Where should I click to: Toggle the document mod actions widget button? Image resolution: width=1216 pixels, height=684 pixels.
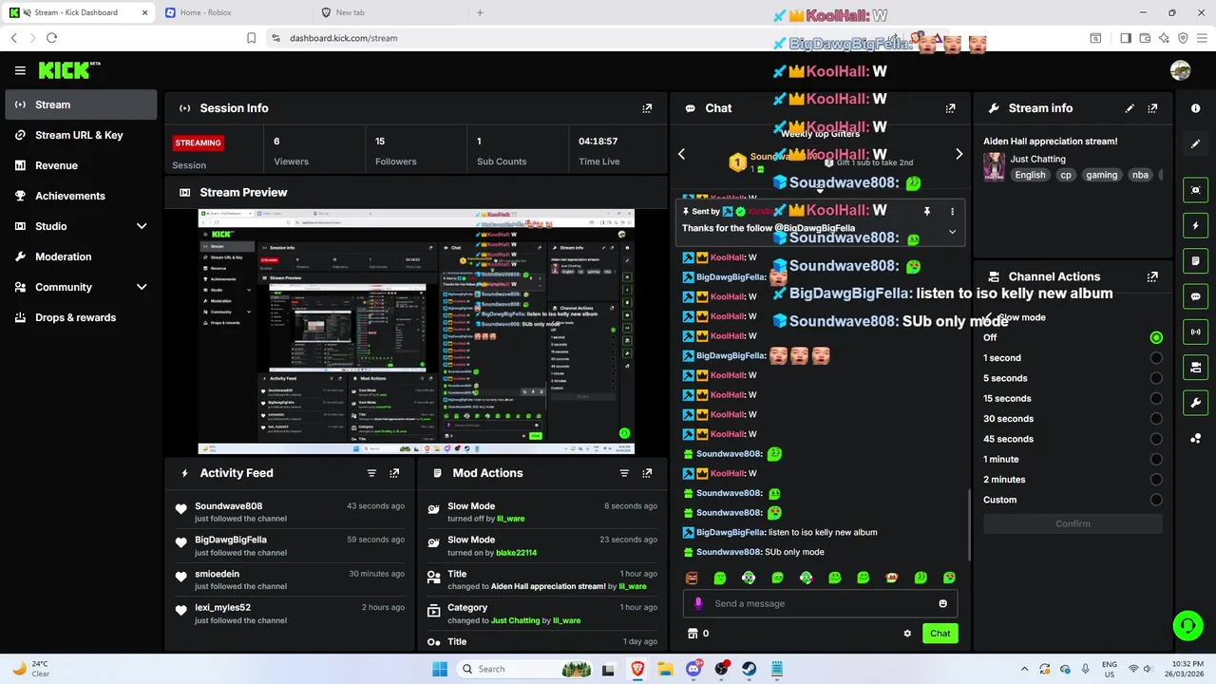[x=1195, y=261]
